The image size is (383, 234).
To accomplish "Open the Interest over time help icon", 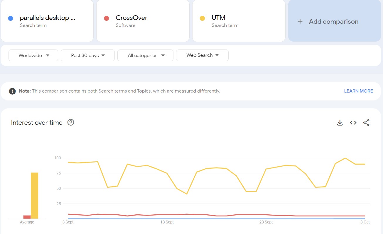I will (71, 122).
